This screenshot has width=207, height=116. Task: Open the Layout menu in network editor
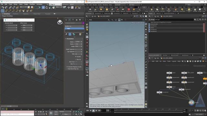pos(174,61)
